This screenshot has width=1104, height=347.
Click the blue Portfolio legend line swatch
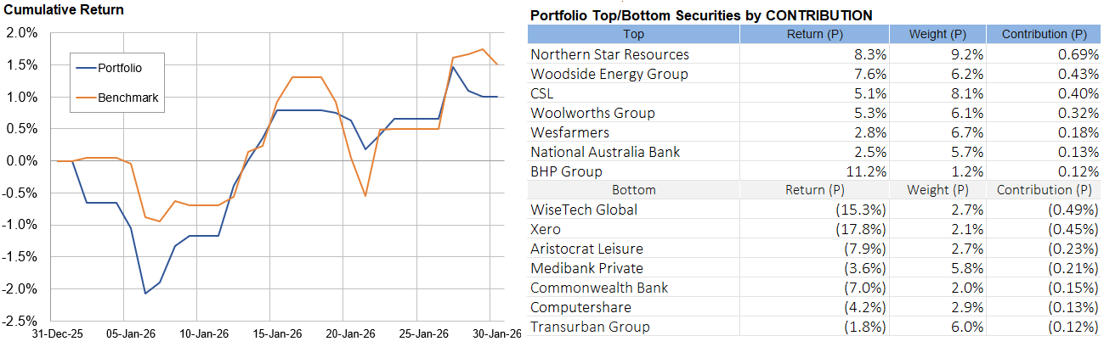(x=85, y=67)
